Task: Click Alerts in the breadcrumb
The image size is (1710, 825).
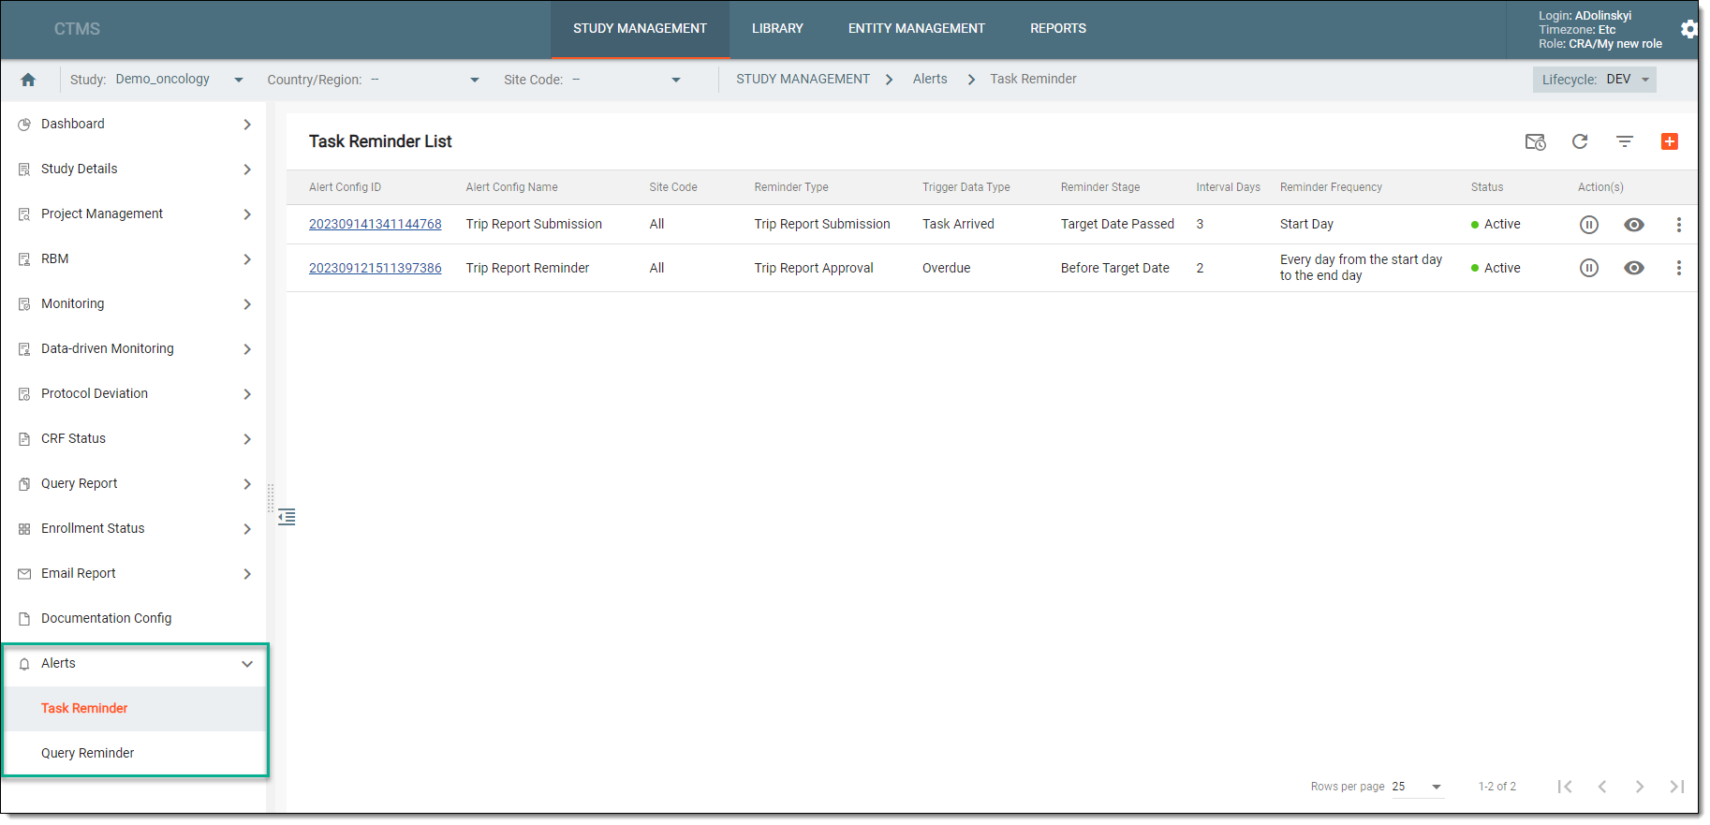Action: [x=930, y=80]
